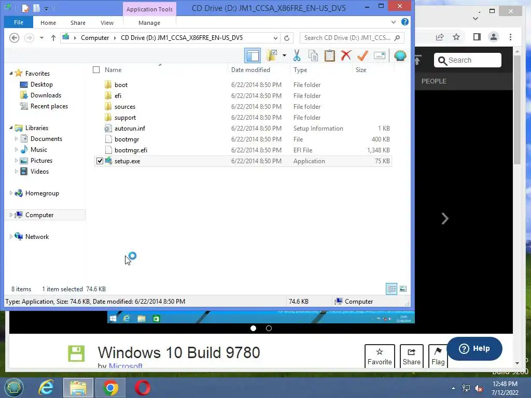Click the Copy toolbar icon
The image size is (531, 398).
[313, 55]
